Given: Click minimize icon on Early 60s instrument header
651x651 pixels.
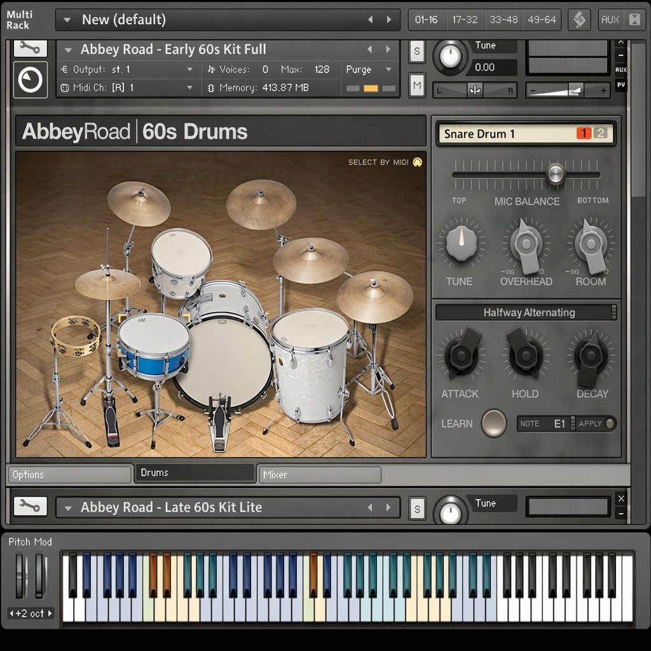Looking at the screenshot, I should coord(620,55).
